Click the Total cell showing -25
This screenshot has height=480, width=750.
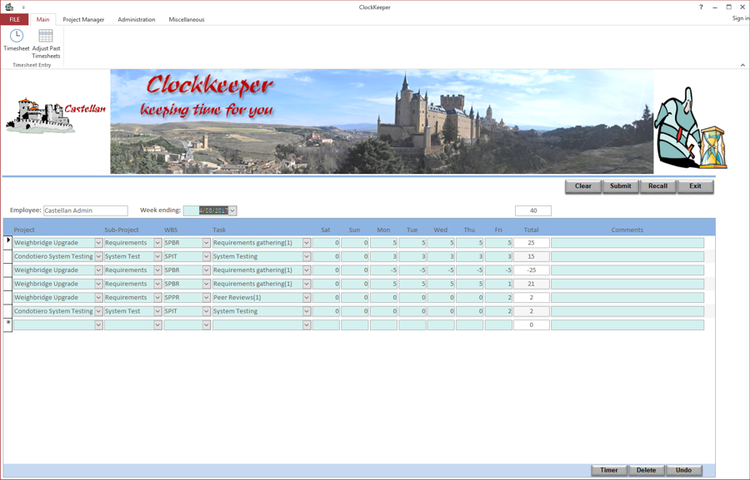[532, 270]
